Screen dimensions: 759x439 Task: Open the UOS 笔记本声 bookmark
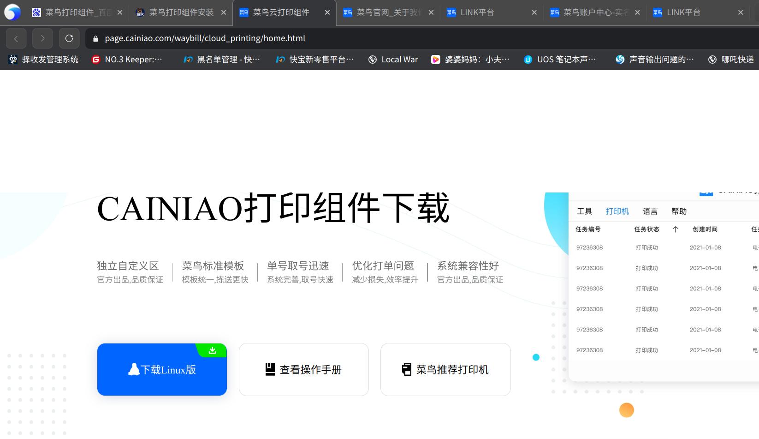pyautogui.click(x=560, y=60)
